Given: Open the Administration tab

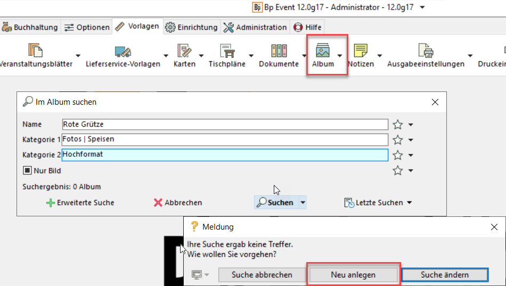Looking at the screenshot, I should (x=255, y=27).
